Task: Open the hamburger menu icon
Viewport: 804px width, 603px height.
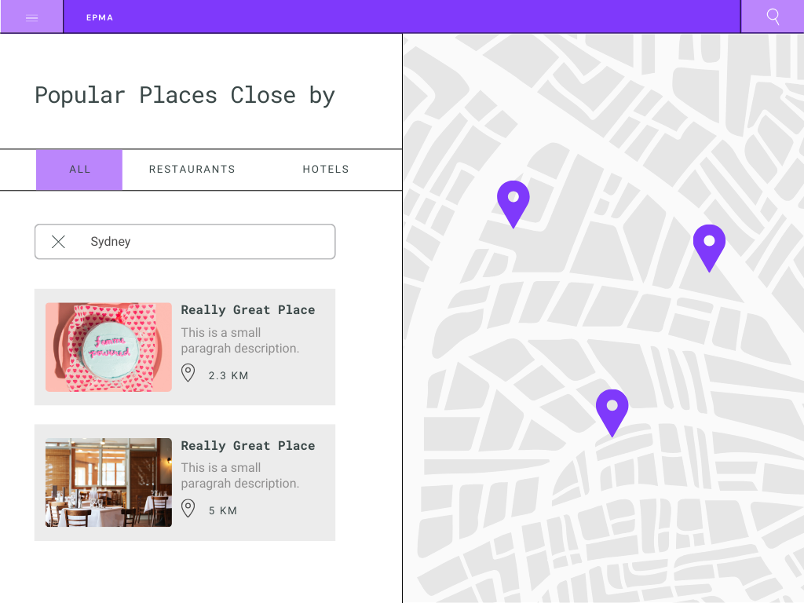Action: coord(31,18)
